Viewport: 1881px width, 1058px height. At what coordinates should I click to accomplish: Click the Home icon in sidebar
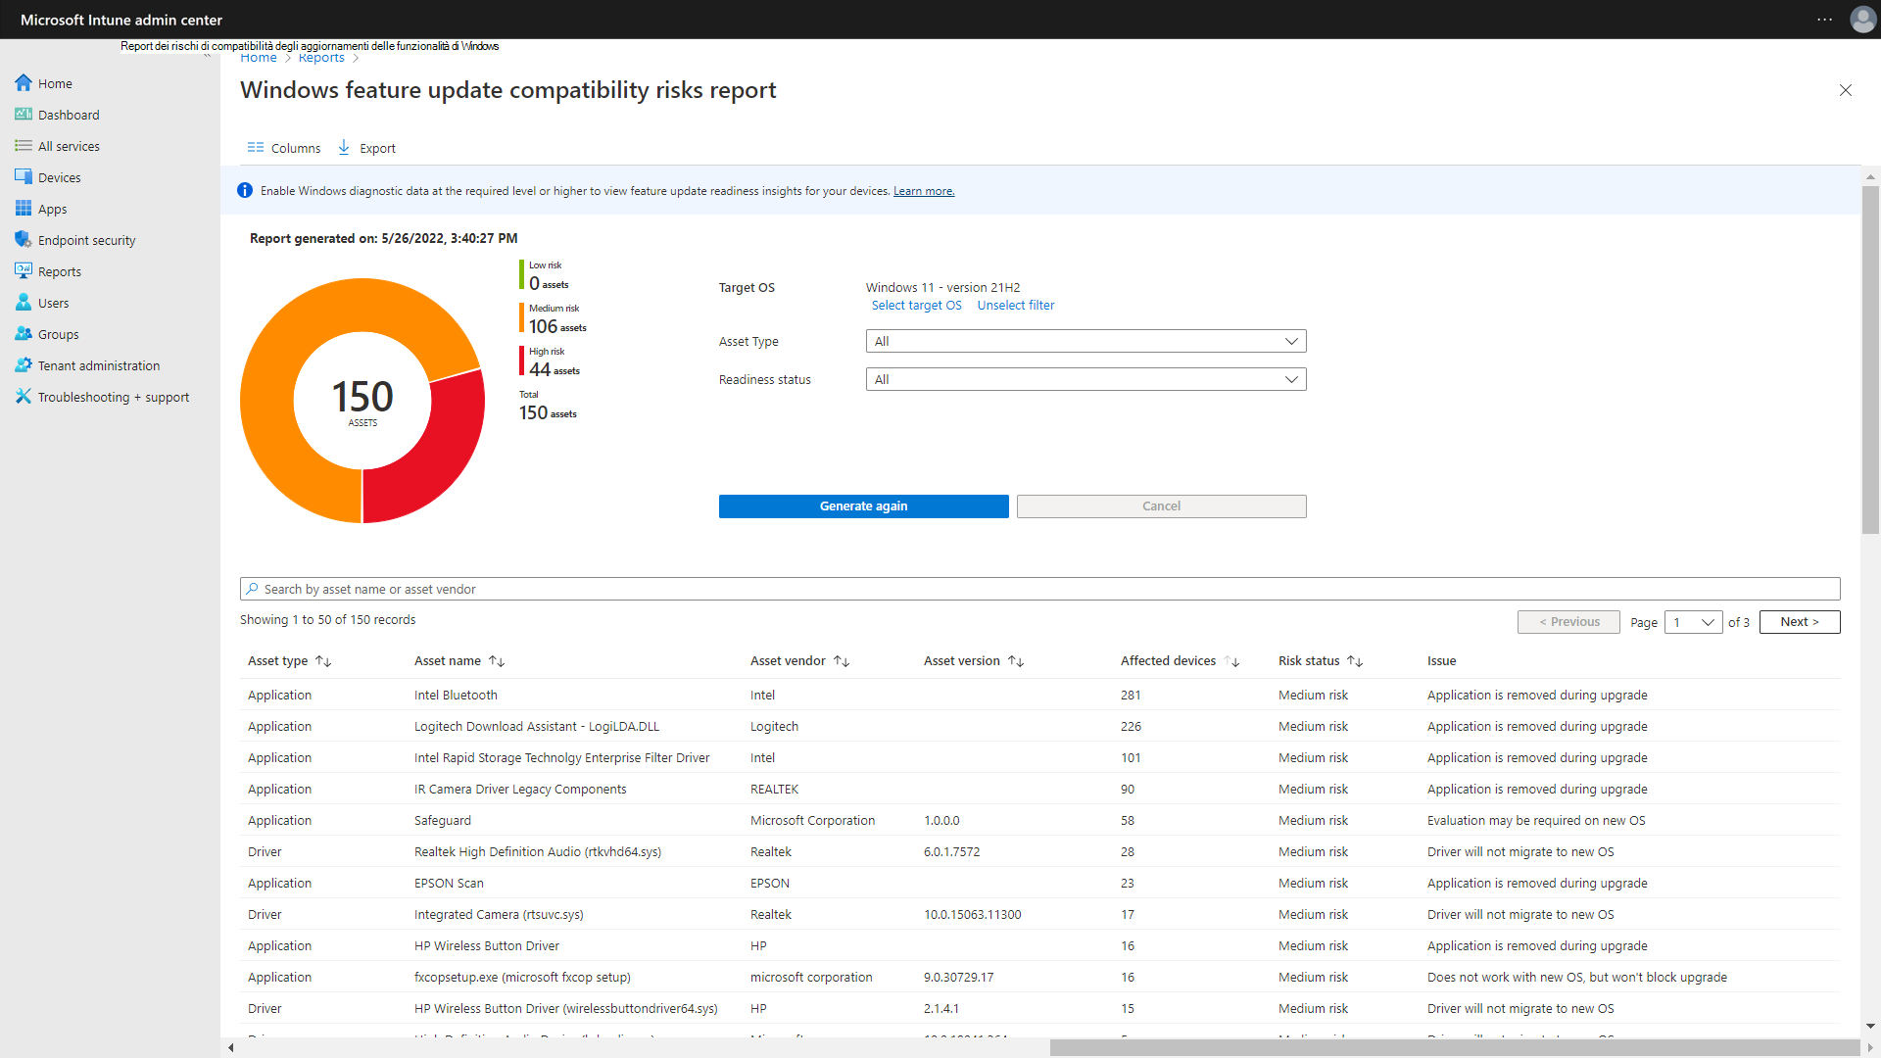tap(24, 83)
